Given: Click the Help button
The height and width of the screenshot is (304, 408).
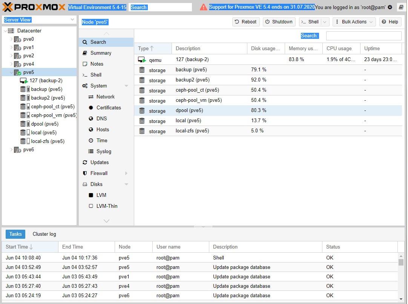Looking at the screenshot, I should click(390, 22).
